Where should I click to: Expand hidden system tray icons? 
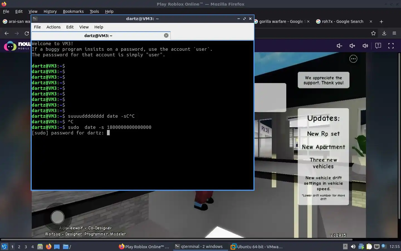click(x=345, y=247)
